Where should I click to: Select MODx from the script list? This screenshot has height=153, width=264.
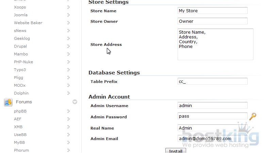coord(20,85)
